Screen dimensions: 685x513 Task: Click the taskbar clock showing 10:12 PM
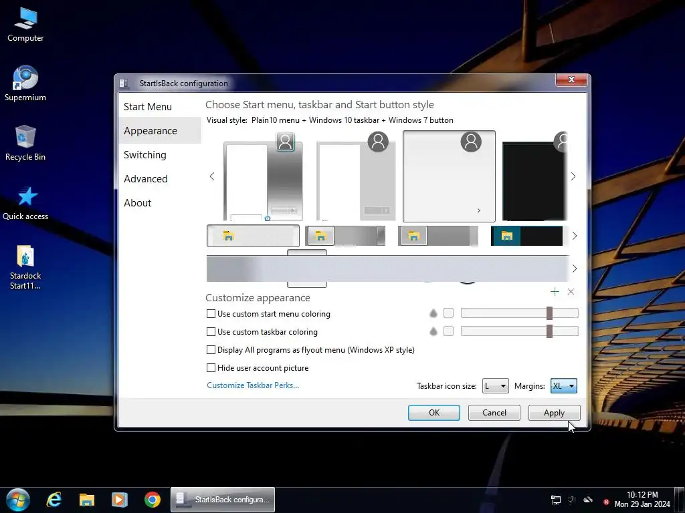pos(642,500)
